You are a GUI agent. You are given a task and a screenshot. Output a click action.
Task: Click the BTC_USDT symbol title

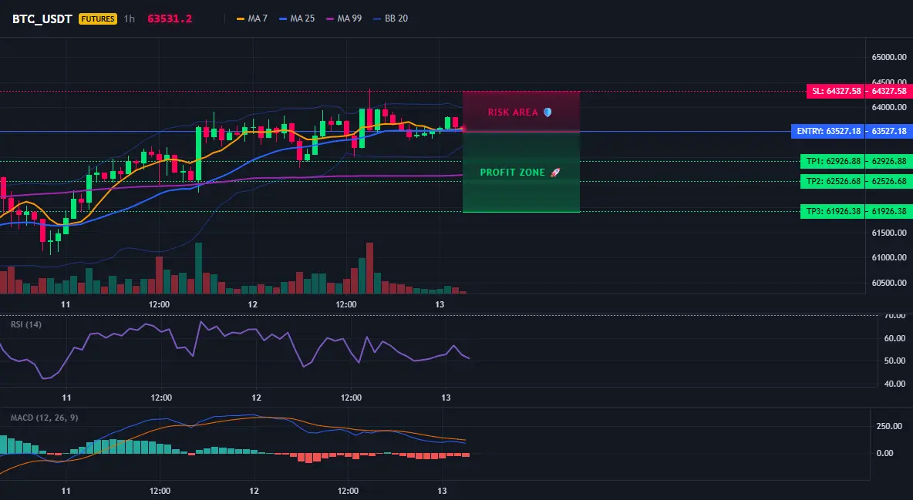click(42, 18)
